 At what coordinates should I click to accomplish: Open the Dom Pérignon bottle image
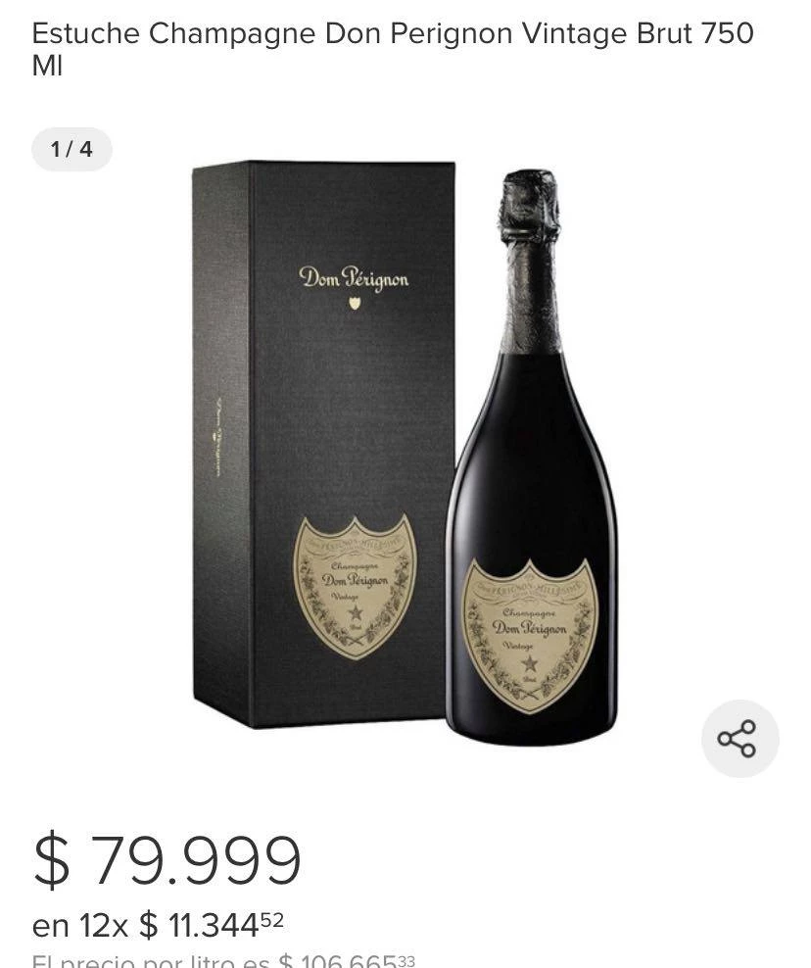(532, 457)
